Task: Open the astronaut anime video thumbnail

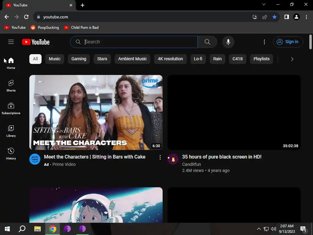Action: (x=96, y=205)
